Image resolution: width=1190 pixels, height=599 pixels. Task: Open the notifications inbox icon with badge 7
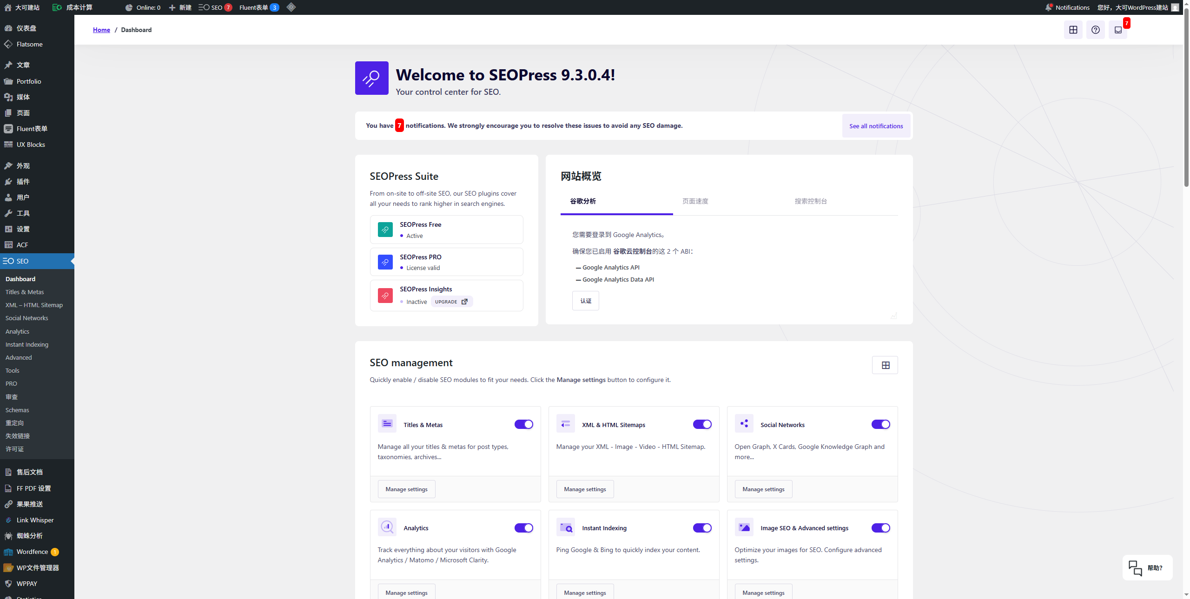[x=1118, y=30]
